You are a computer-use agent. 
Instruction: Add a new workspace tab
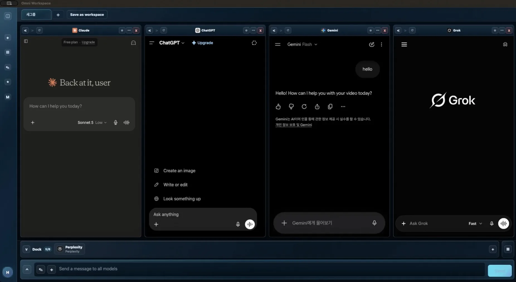pyautogui.click(x=58, y=15)
